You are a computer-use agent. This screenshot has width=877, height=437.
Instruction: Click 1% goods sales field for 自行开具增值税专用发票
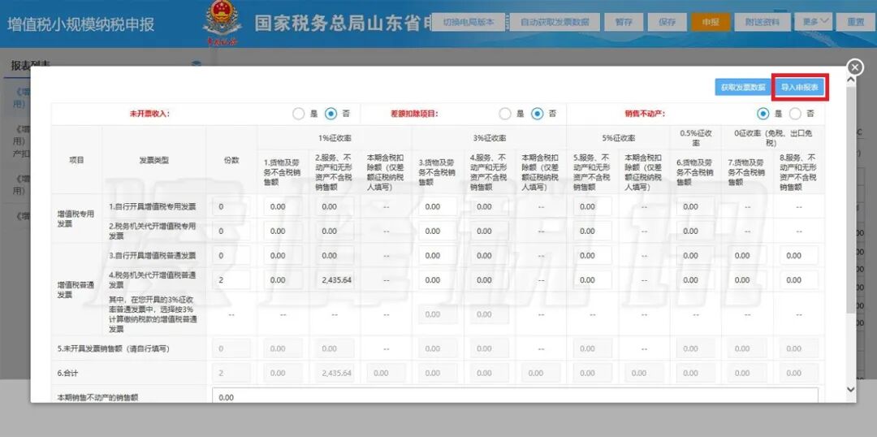(283, 206)
